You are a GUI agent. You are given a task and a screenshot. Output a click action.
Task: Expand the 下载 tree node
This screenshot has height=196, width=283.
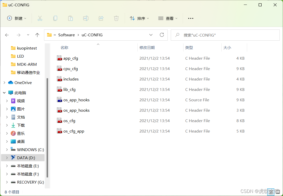(x=7, y=125)
